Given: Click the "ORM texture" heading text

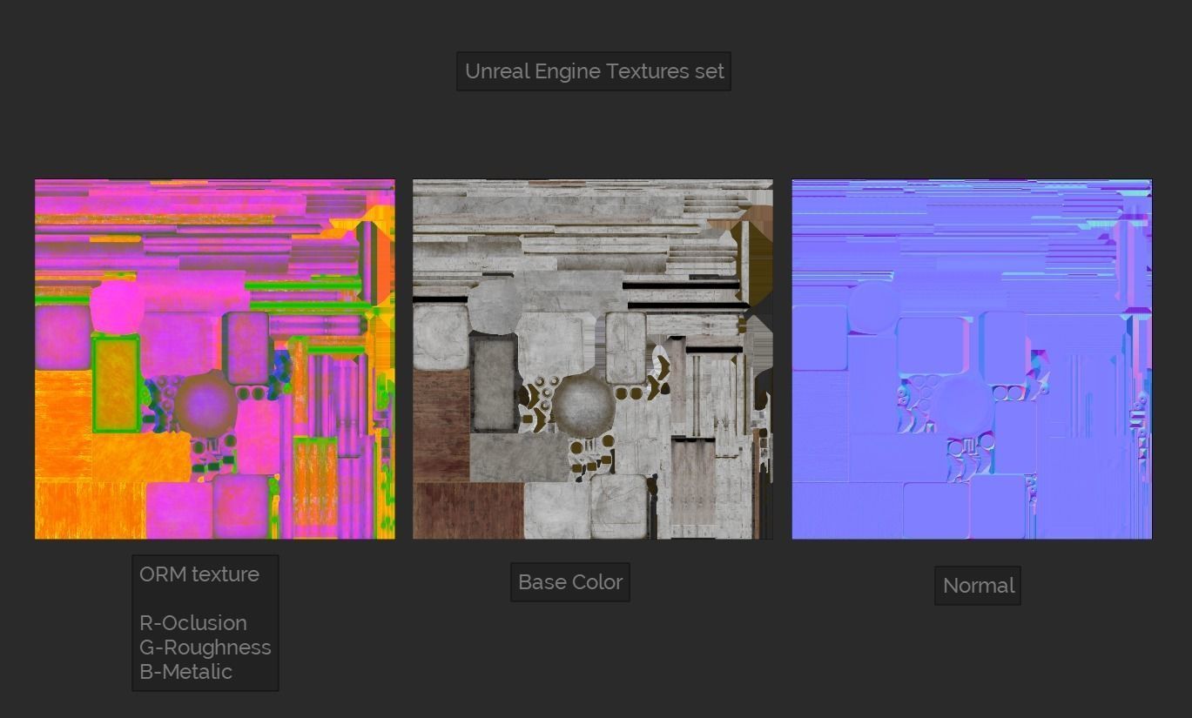Looking at the screenshot, I should click(x=199, y=574).
